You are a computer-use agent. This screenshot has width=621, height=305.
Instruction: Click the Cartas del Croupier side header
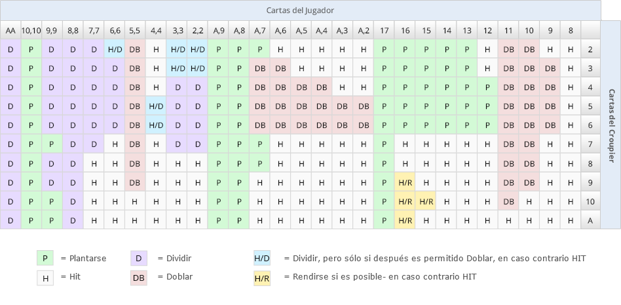pos(611,125)
